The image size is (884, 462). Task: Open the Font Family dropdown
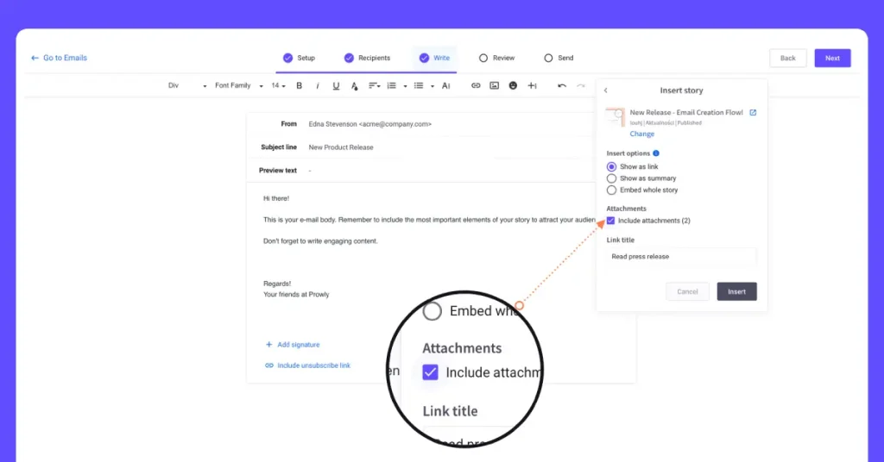click(239, 85)
